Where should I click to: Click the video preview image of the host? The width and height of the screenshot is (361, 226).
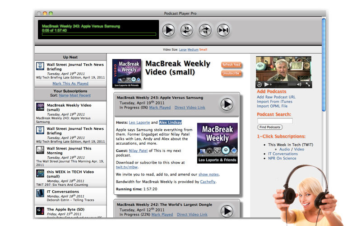tap(283, 69)
